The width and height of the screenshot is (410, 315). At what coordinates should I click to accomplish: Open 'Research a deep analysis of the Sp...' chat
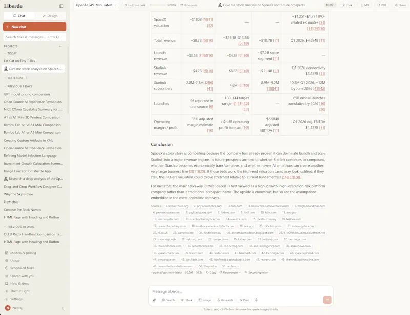[x=33, y=179]
